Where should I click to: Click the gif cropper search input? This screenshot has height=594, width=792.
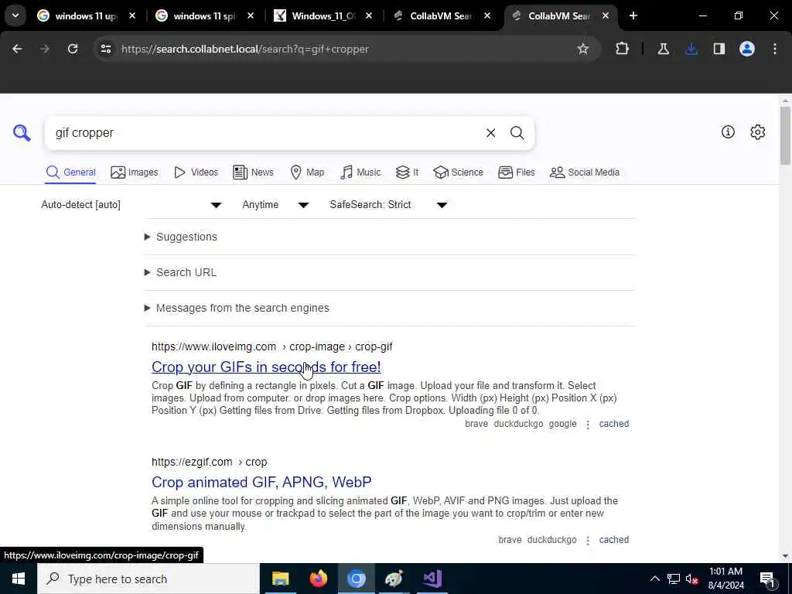tap(265, 133)
